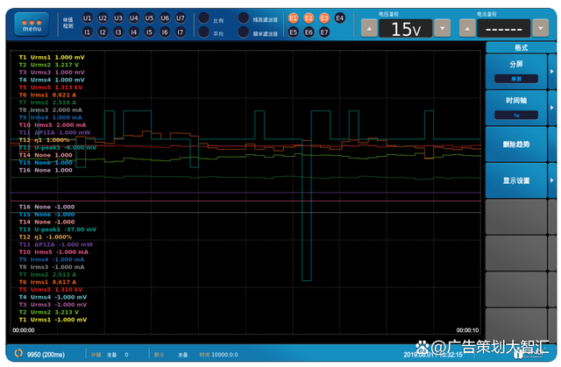Open the 显示设置 display settings

[x=516, y=180]
